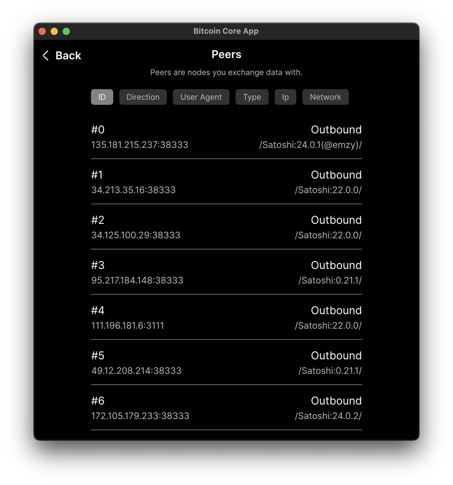Select address 95.217.184.148:38333
The width and height of the screenshot is (453, 485).
click(x=137, y=280)
